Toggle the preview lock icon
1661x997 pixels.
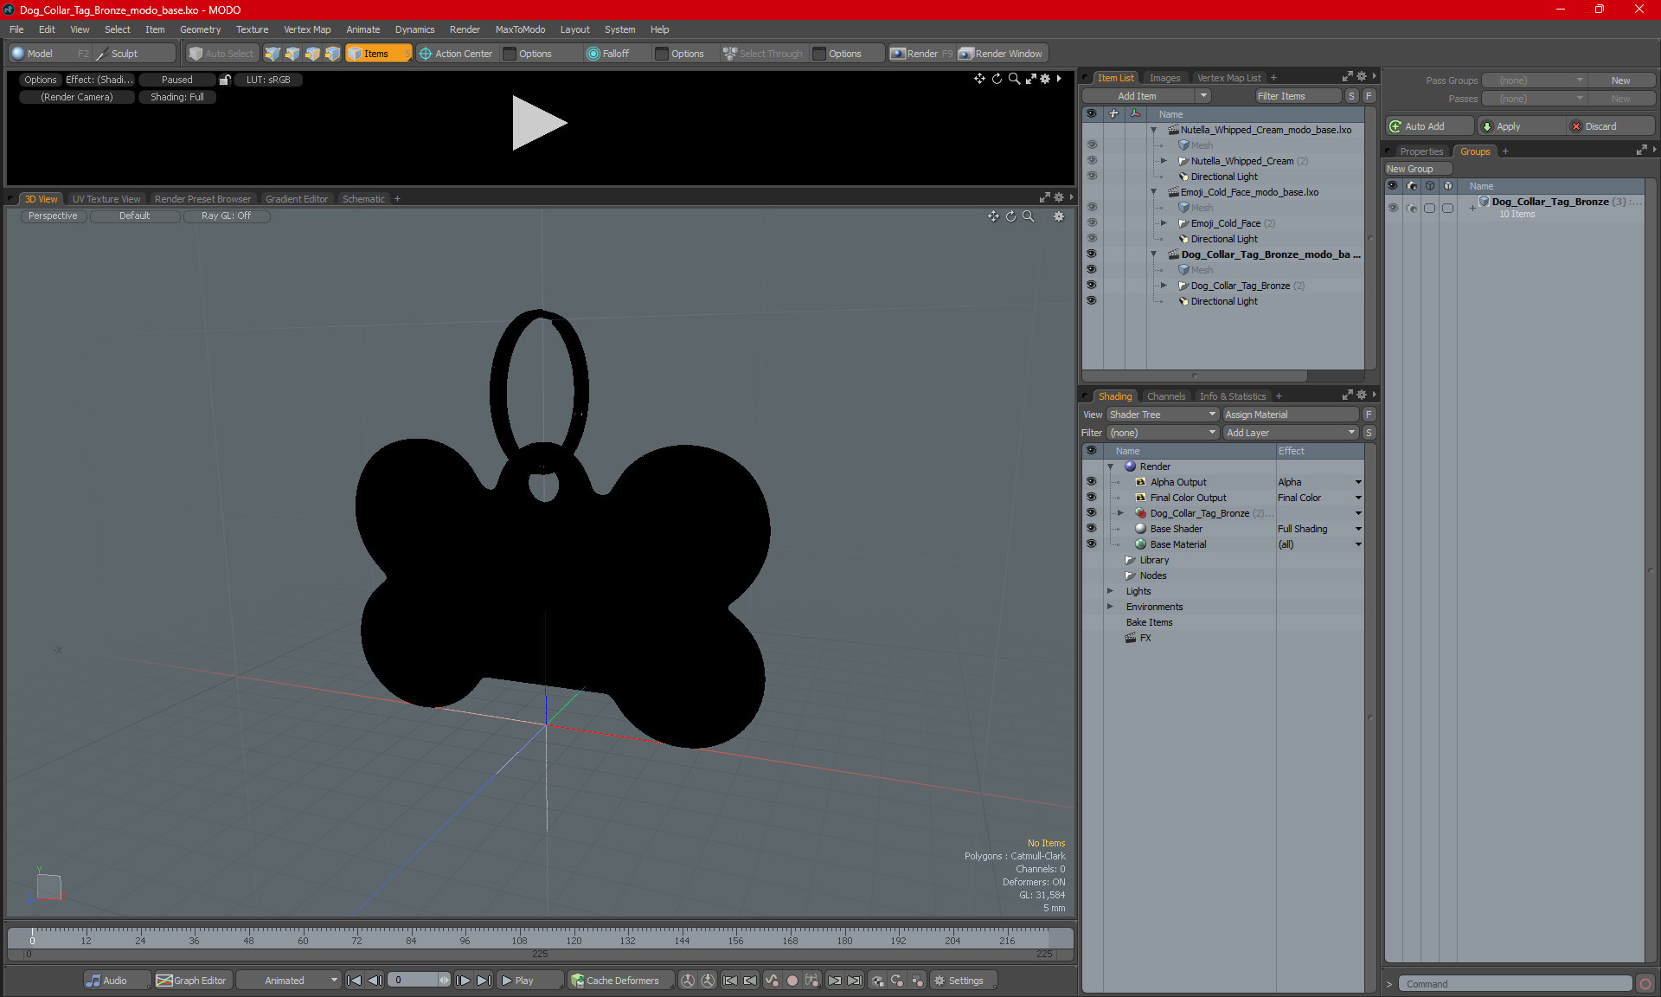point(225,80)
